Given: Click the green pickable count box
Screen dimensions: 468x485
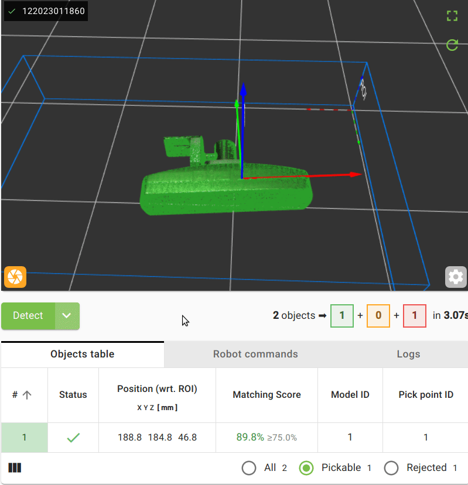Looking at the screenshot, I should (x=342, y=316).
